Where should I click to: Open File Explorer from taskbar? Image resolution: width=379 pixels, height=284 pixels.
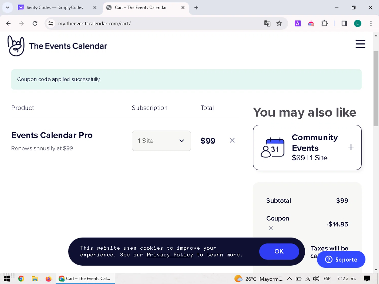tap(35, 278)
